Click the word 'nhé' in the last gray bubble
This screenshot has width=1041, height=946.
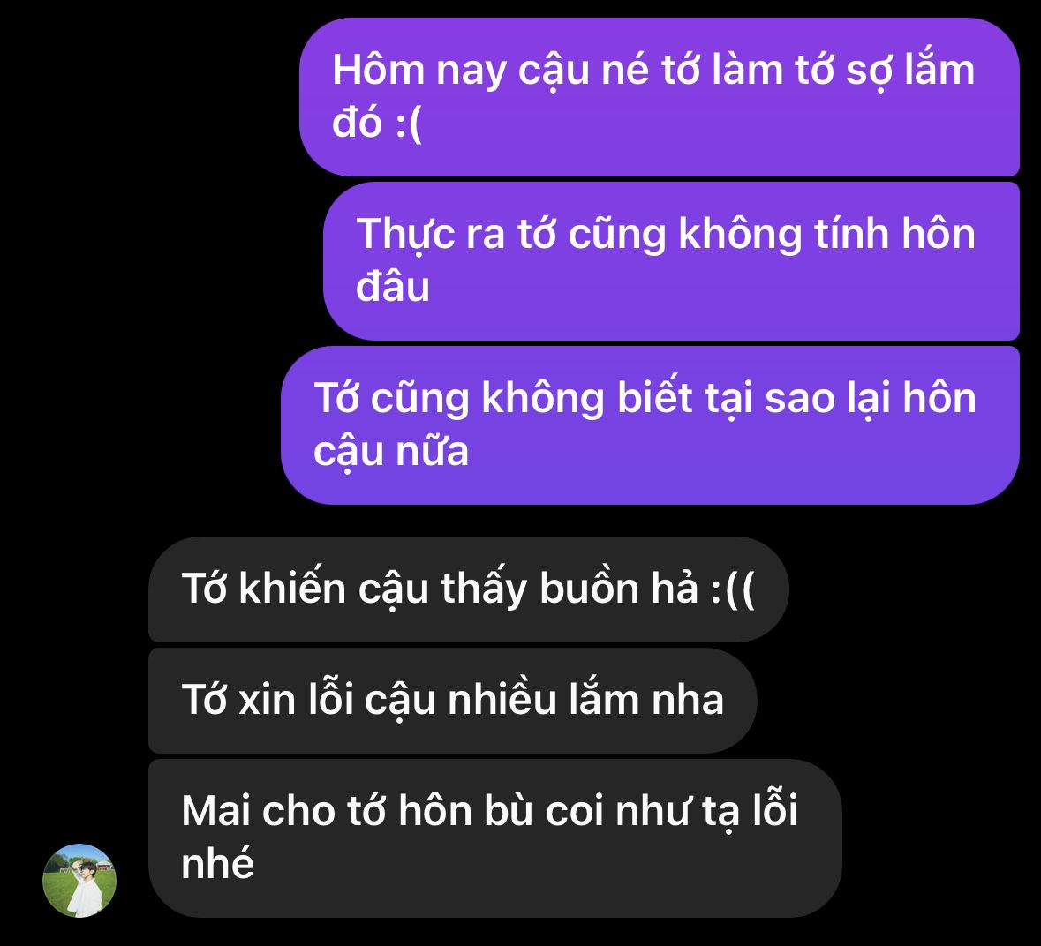[217, 863]
